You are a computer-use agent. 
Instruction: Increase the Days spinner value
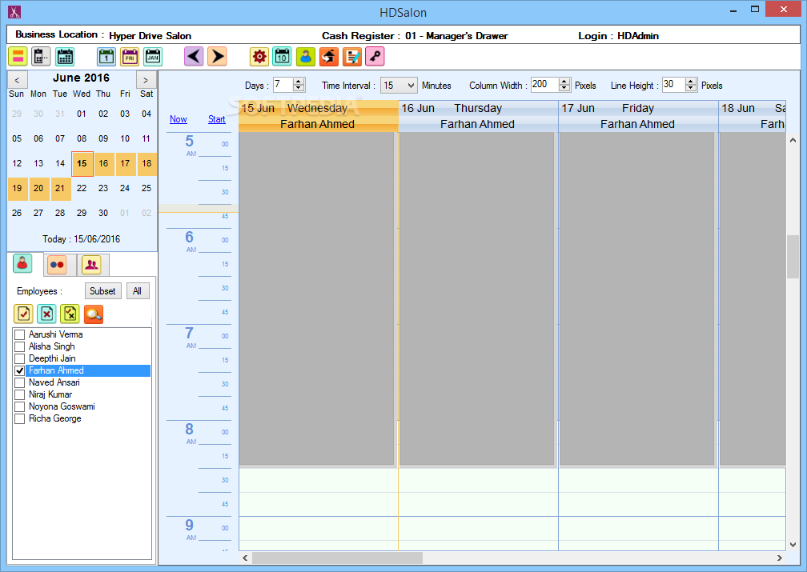tap(299, 82)
